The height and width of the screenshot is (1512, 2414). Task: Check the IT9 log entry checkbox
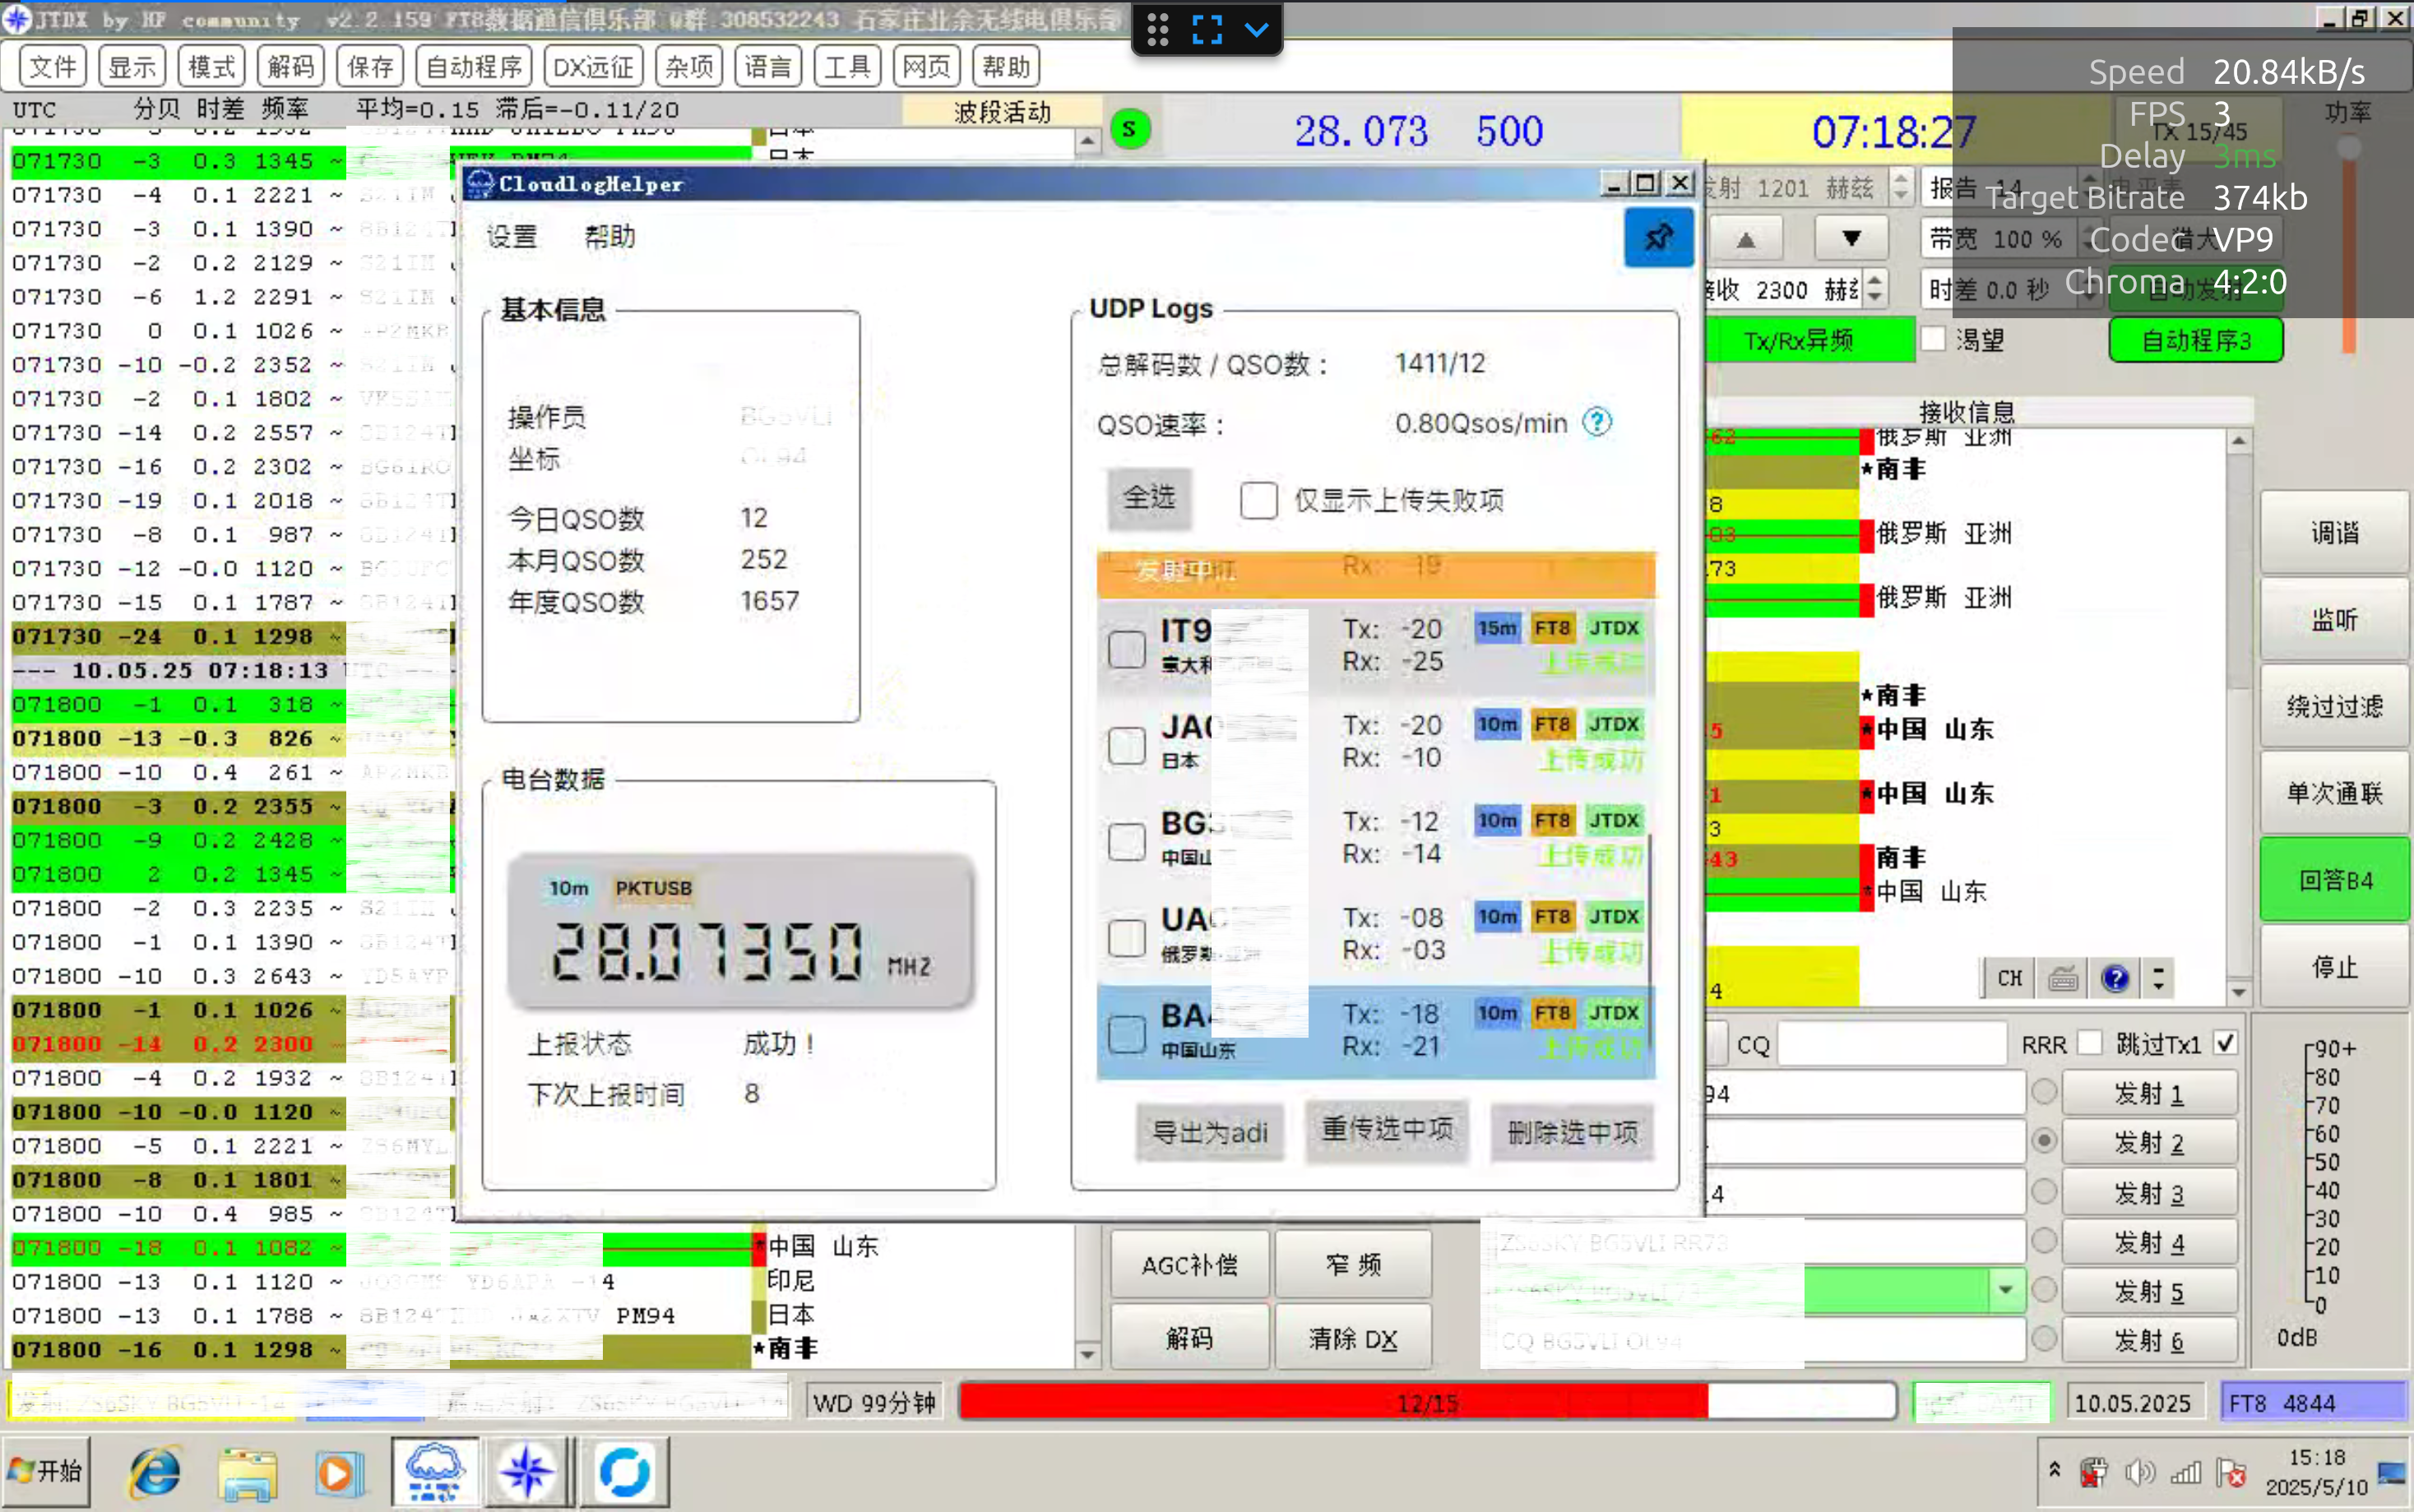[x=1127, y=648]
